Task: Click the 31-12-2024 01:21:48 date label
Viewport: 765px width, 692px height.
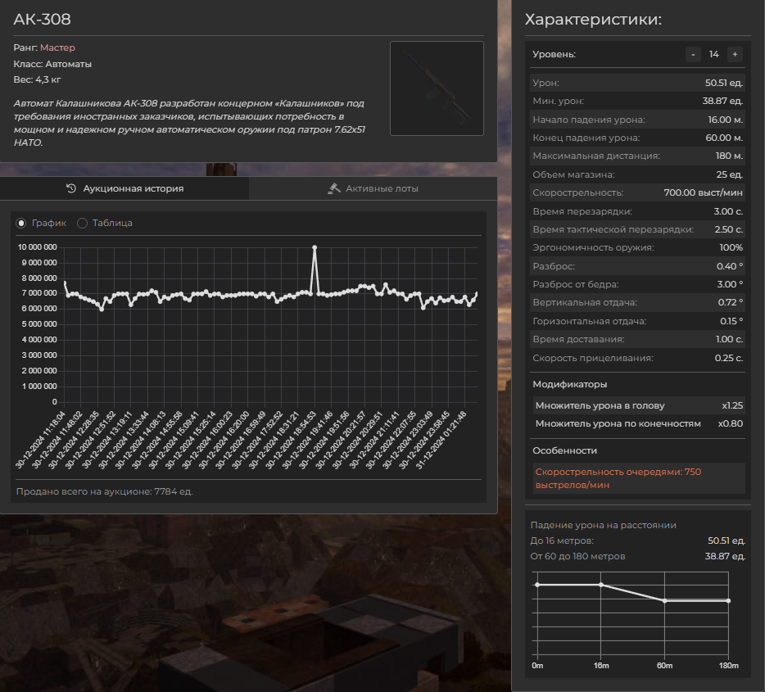Action: click(x=441, y=440)
